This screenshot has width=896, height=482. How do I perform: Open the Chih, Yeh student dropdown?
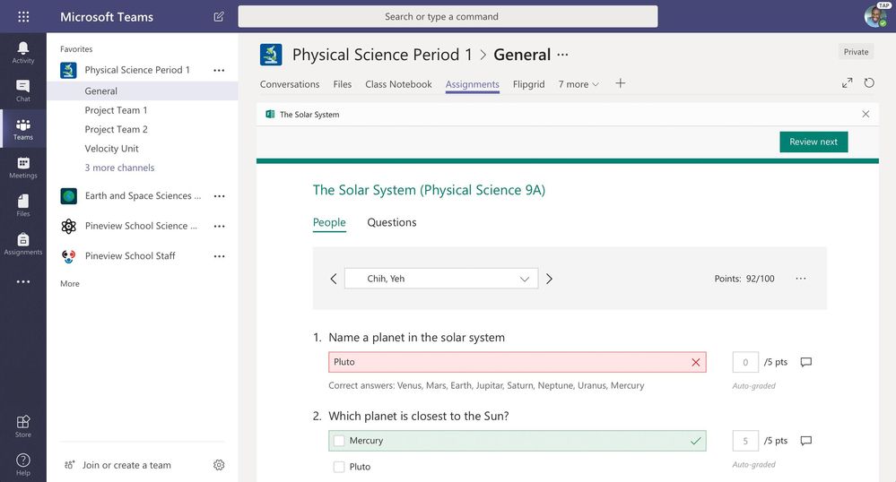coord(441,279)
